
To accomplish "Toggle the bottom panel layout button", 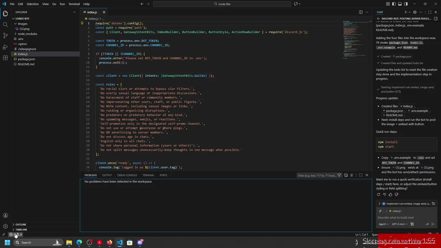I will pyautogui.click(x=400, y=4).
